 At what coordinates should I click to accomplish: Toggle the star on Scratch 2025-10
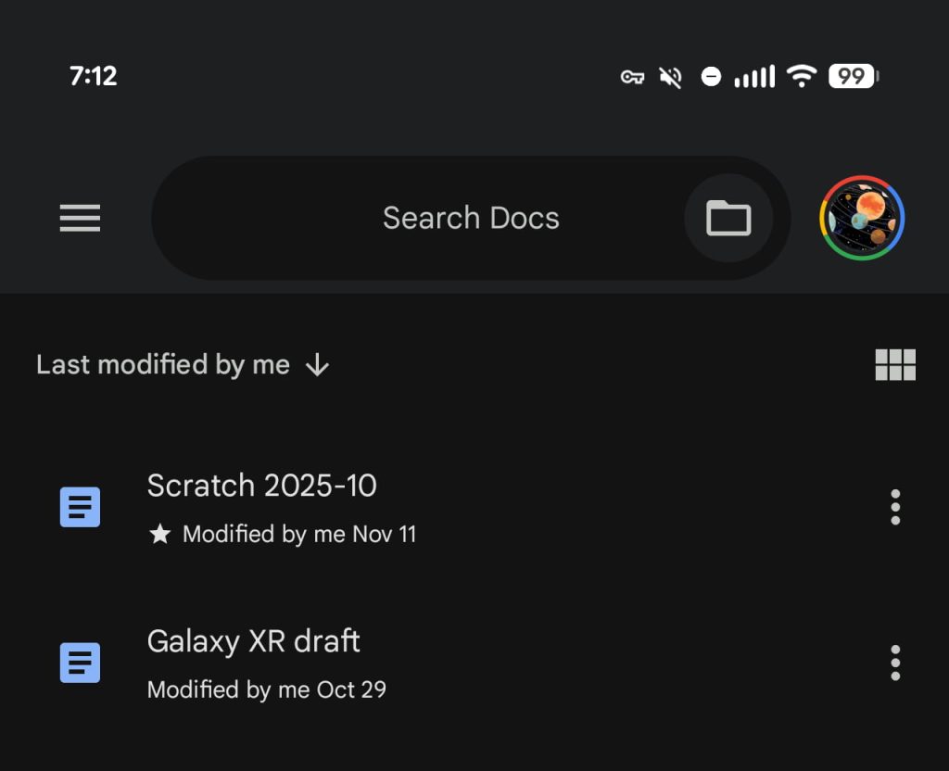pos(159,534)
